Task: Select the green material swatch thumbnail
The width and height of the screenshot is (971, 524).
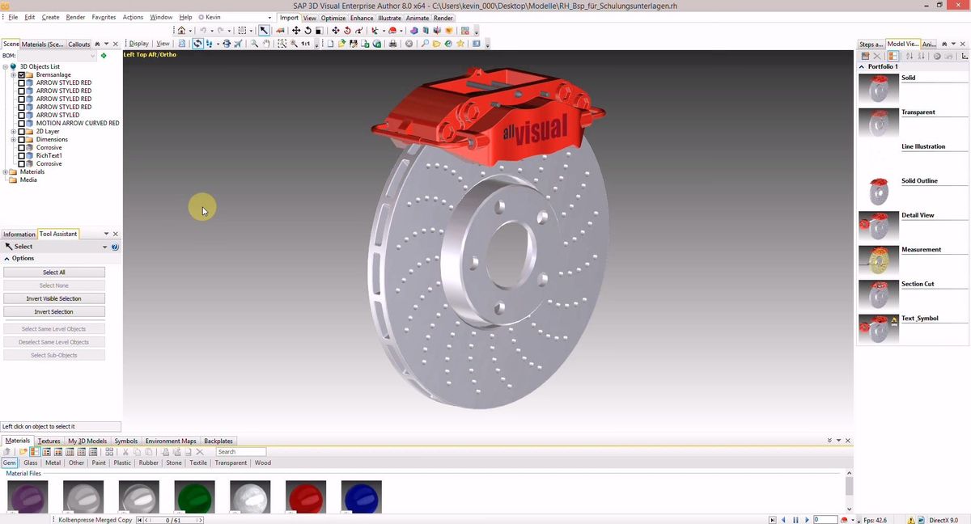Action: 194,497
